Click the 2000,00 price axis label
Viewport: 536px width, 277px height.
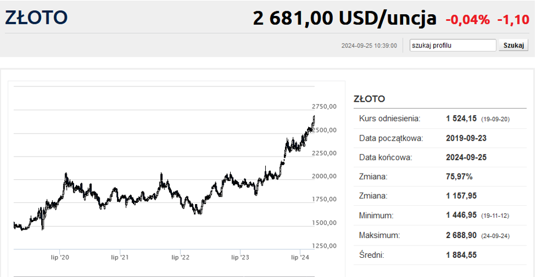pyautogui.click(x=324, y=176)
